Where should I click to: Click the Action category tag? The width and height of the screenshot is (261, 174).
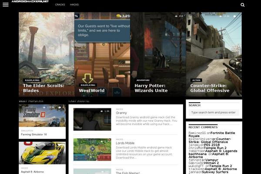[196, 80]
